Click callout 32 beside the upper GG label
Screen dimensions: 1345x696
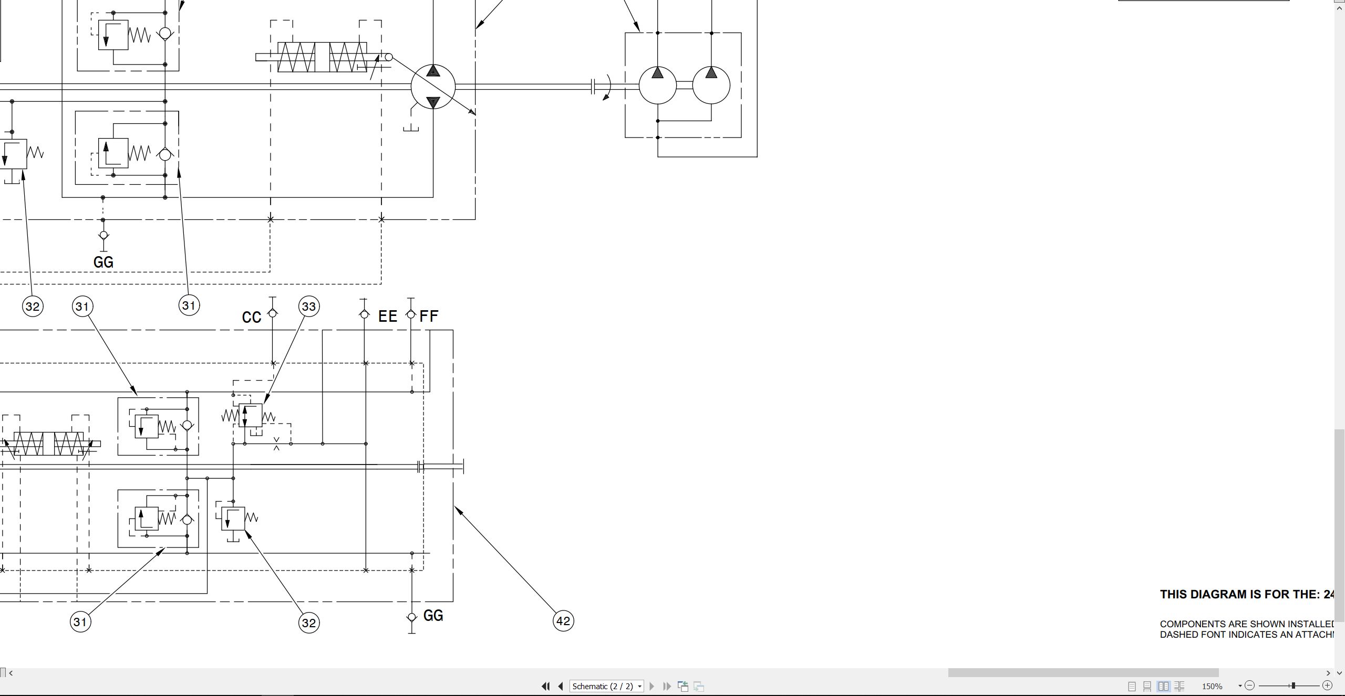[33, 307]
